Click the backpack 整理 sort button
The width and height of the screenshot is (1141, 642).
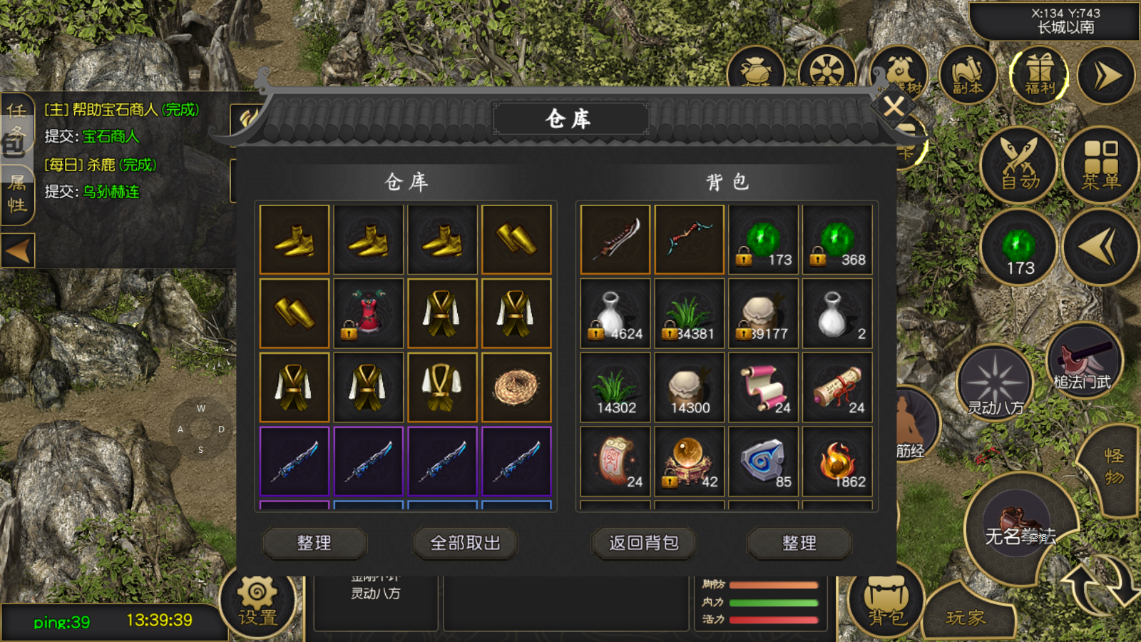coord(799,544)
